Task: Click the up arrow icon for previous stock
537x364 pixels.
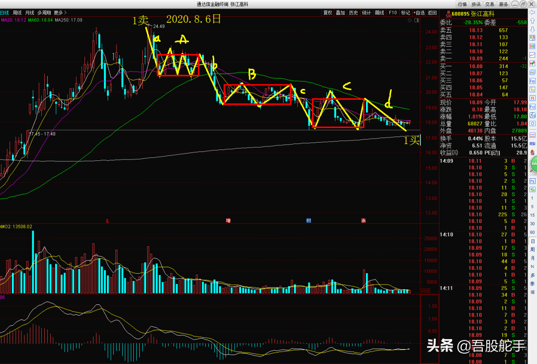Action: 532,20
